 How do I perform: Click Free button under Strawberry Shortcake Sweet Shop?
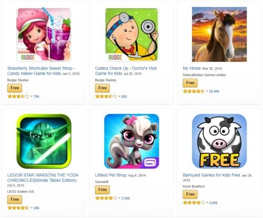pos(15,88)
